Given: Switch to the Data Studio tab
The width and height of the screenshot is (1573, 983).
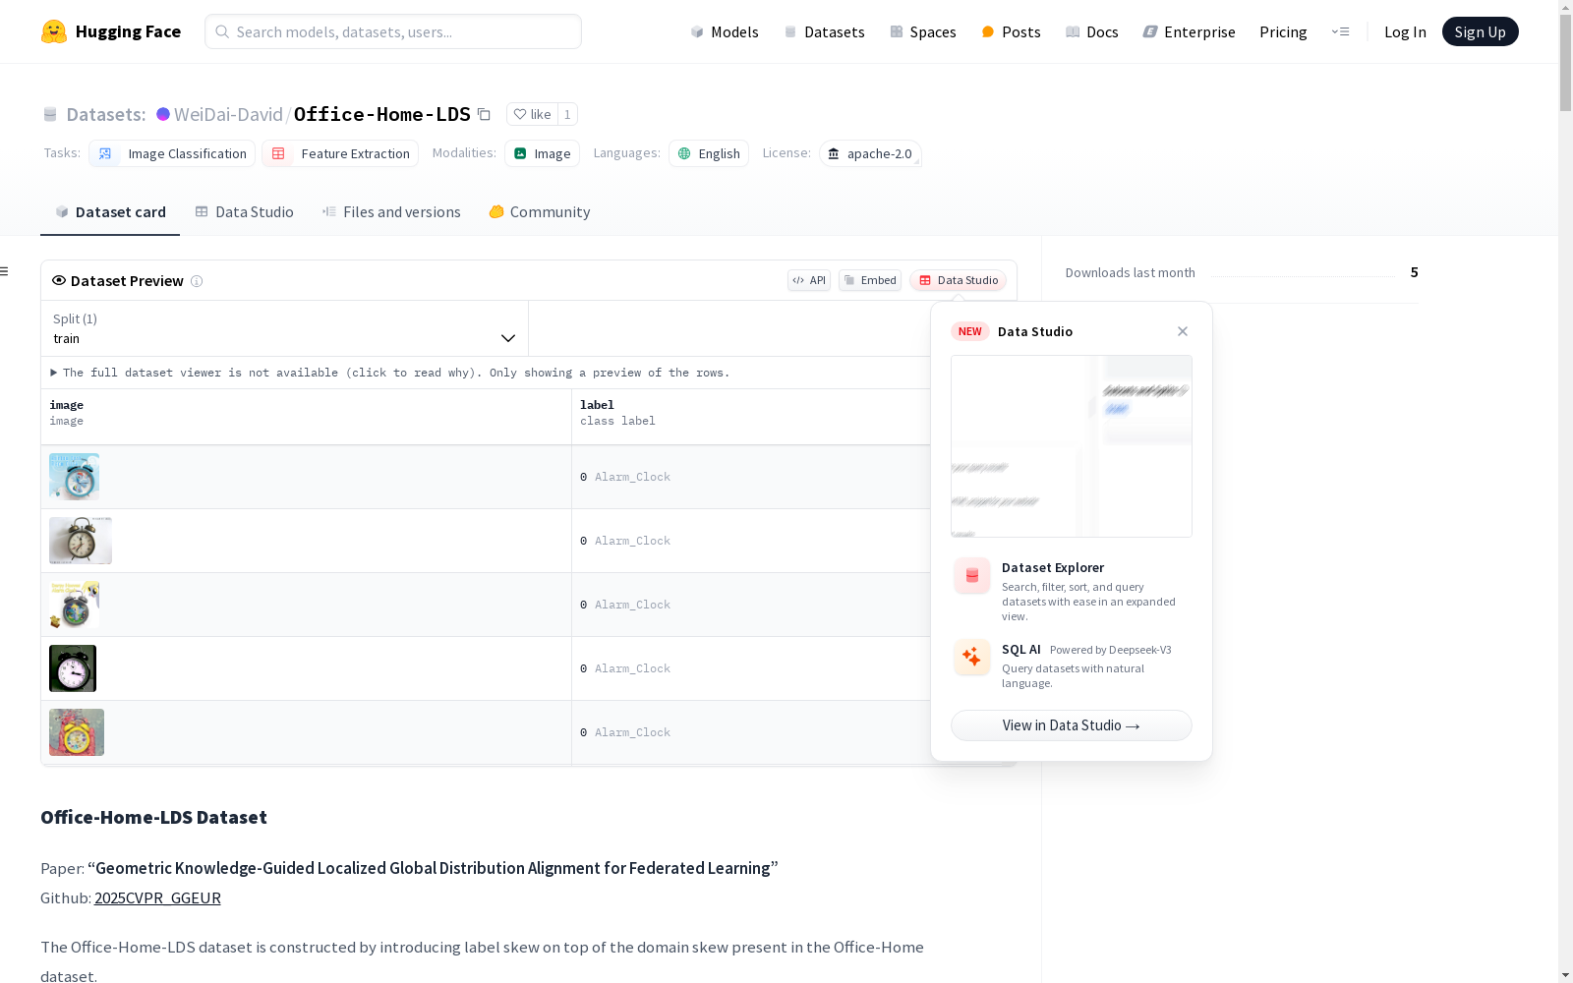Looking at the screenshot, I should coord(244,212).
